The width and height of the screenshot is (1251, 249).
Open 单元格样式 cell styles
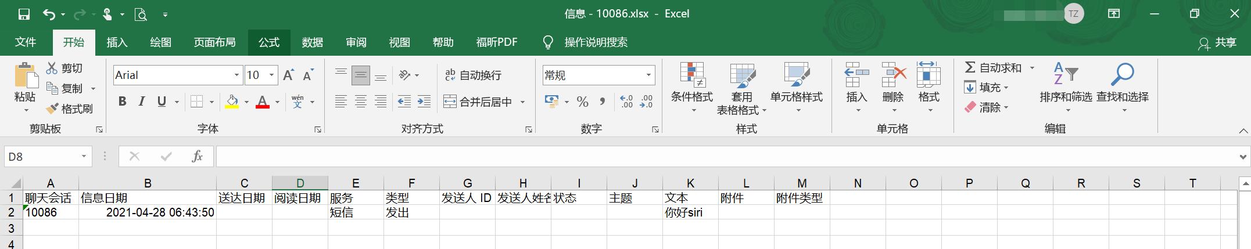pos(797,88)
